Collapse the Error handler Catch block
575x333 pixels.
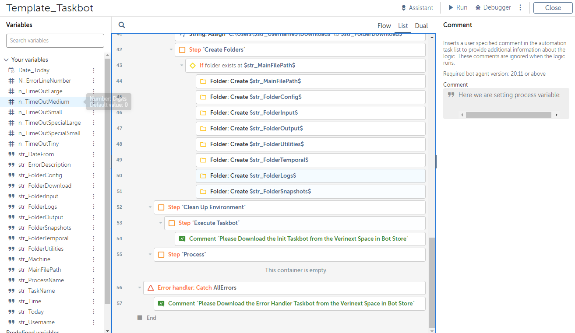click(x=140, y=288)
